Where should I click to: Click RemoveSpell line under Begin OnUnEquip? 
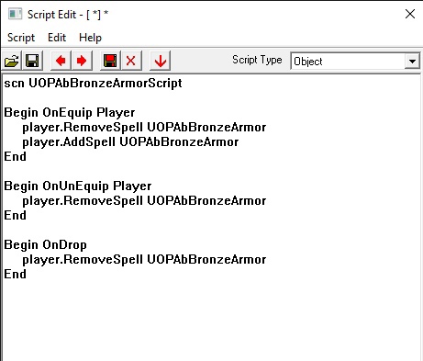point(144,201)
